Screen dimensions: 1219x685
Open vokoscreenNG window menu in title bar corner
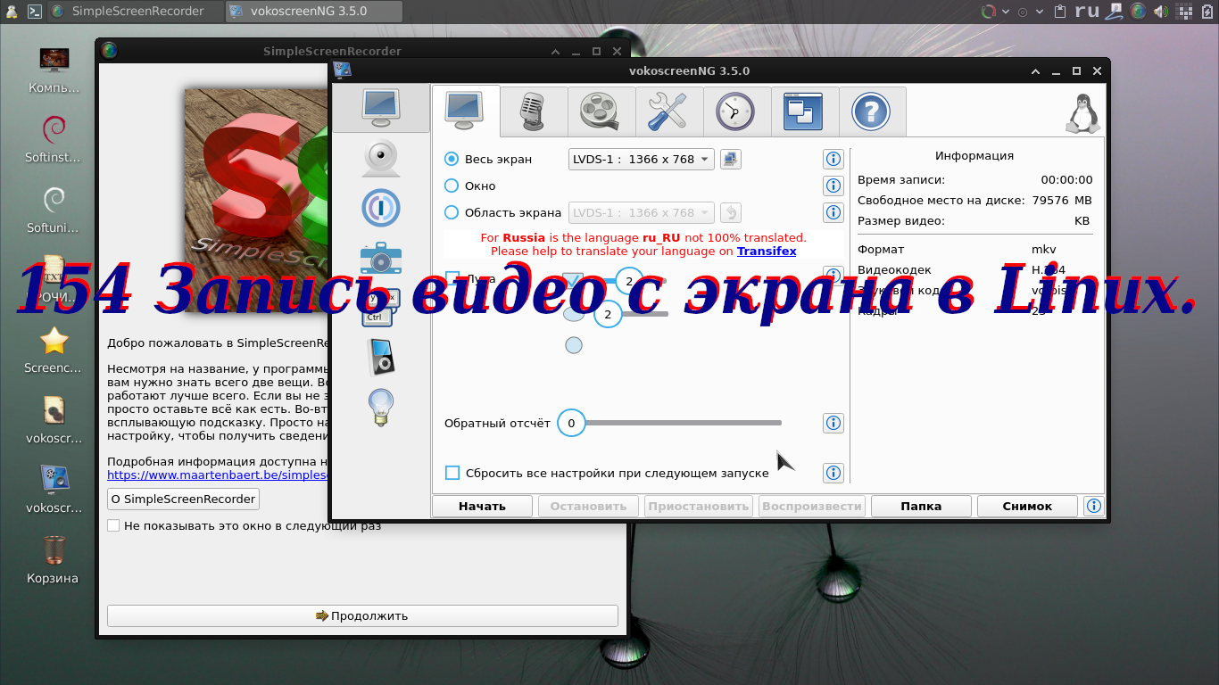(342, 70)
